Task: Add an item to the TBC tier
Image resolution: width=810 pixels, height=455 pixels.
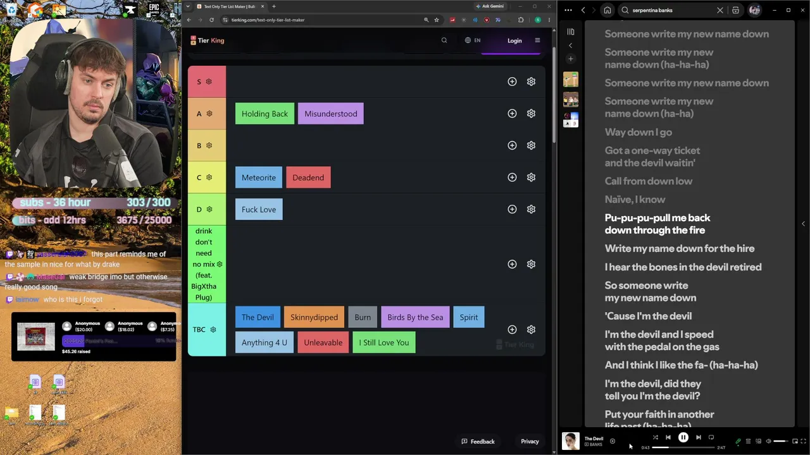Action: coord(512,329)
